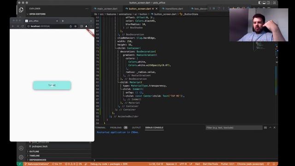The height and width of the screenshot is (166, 295).
Task: Open notifications bell in status bar
Action: 274,164
